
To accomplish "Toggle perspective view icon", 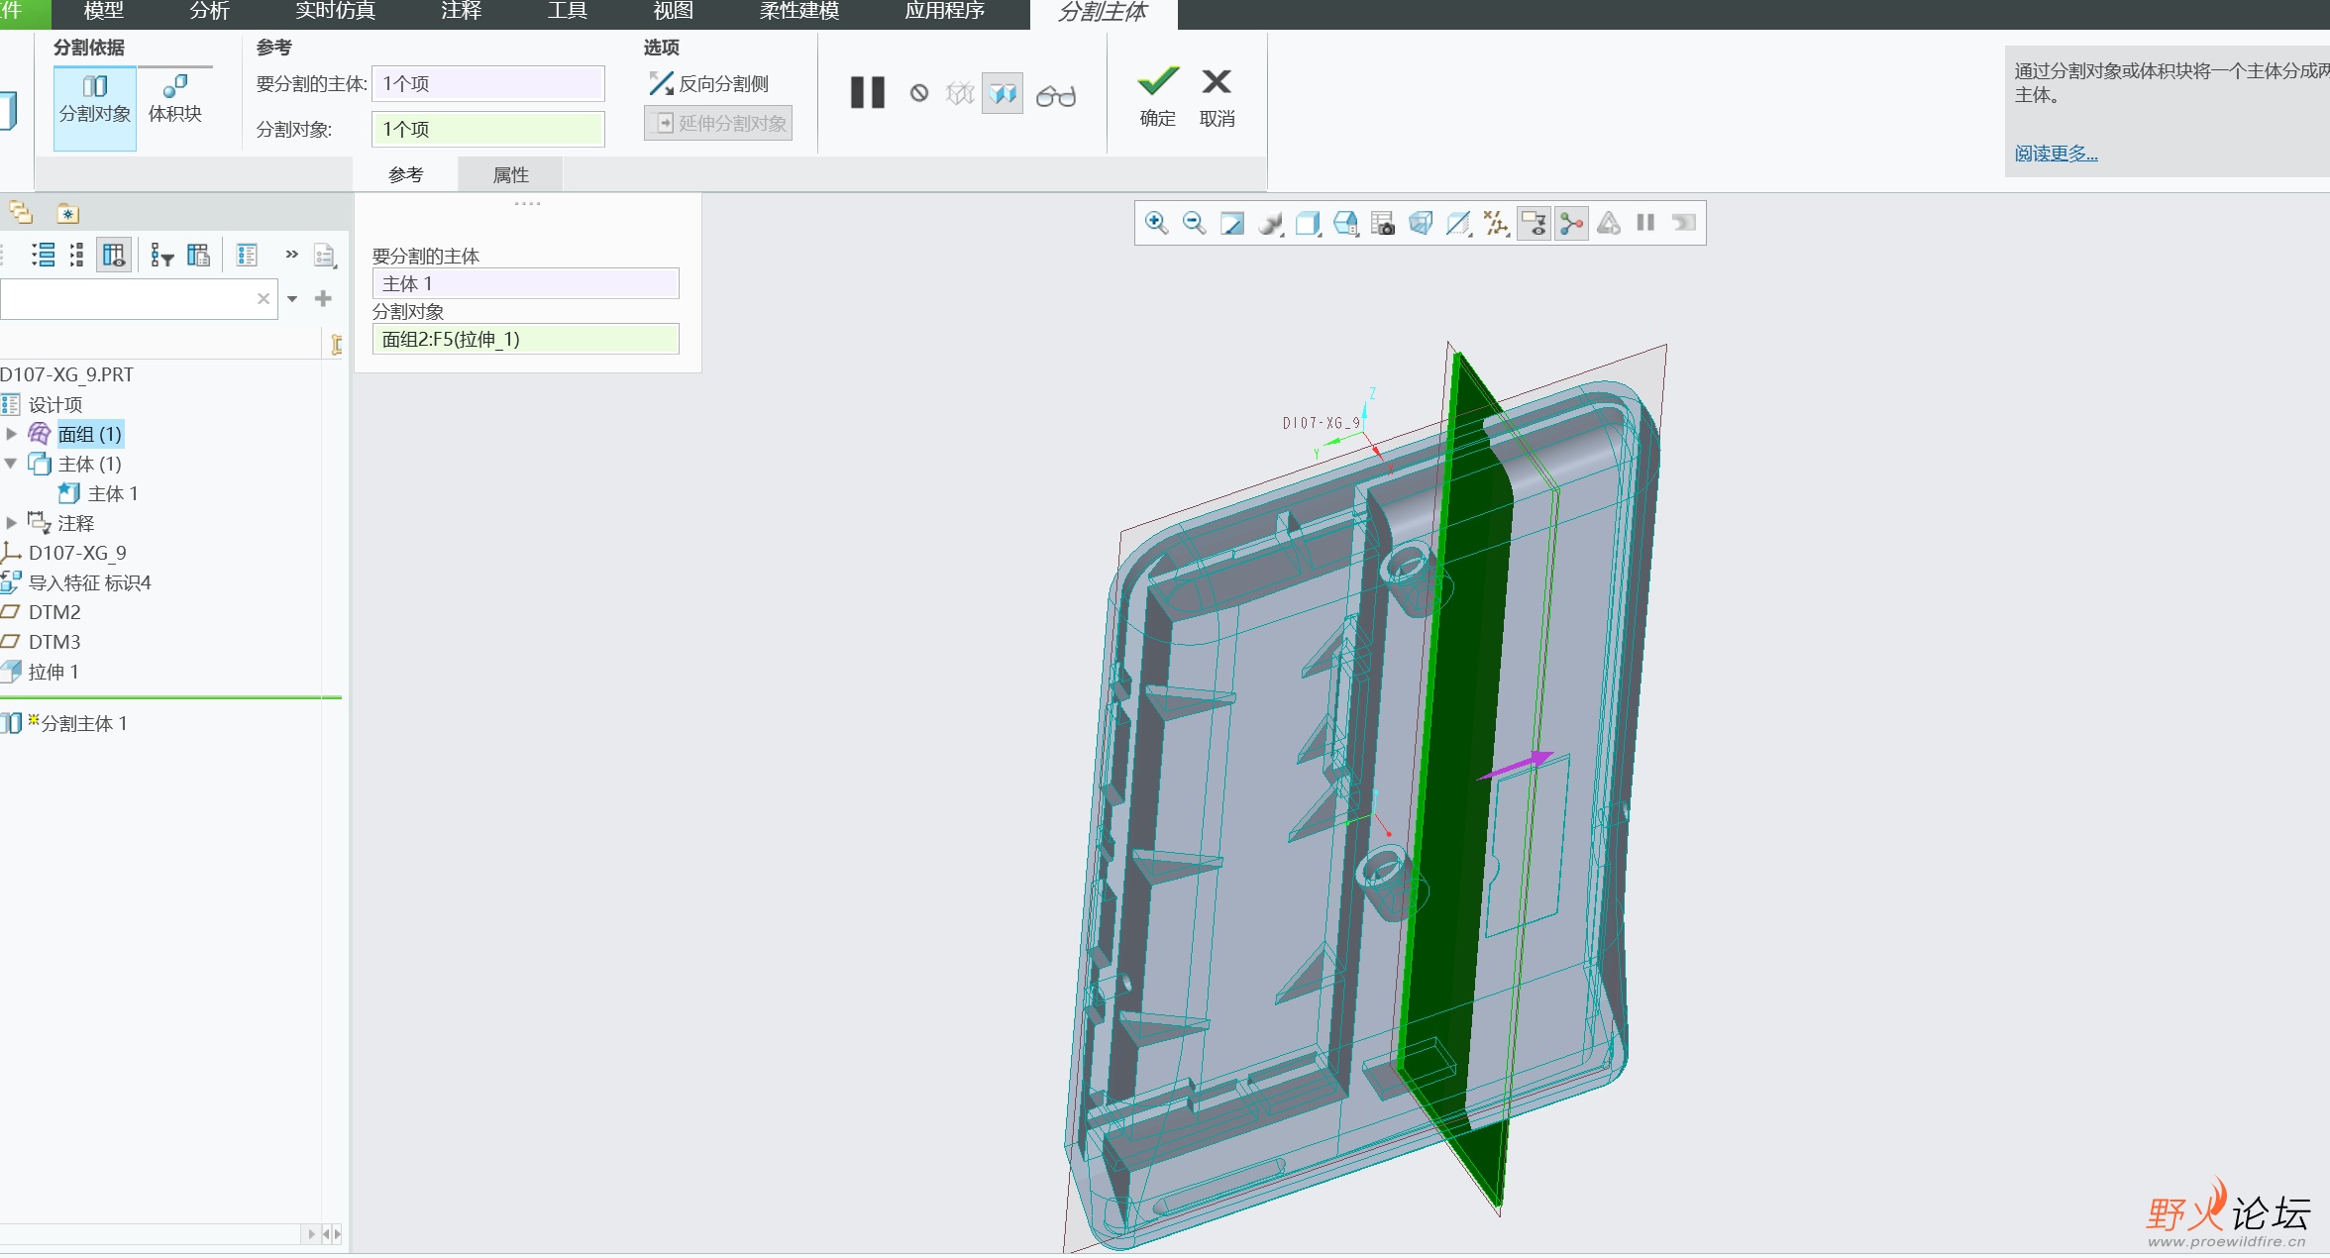I will 1421,224.
